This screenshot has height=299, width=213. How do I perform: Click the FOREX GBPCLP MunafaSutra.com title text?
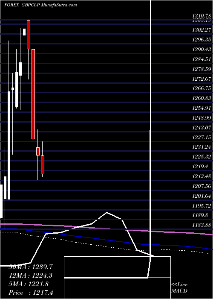click(x=40, y=5)
